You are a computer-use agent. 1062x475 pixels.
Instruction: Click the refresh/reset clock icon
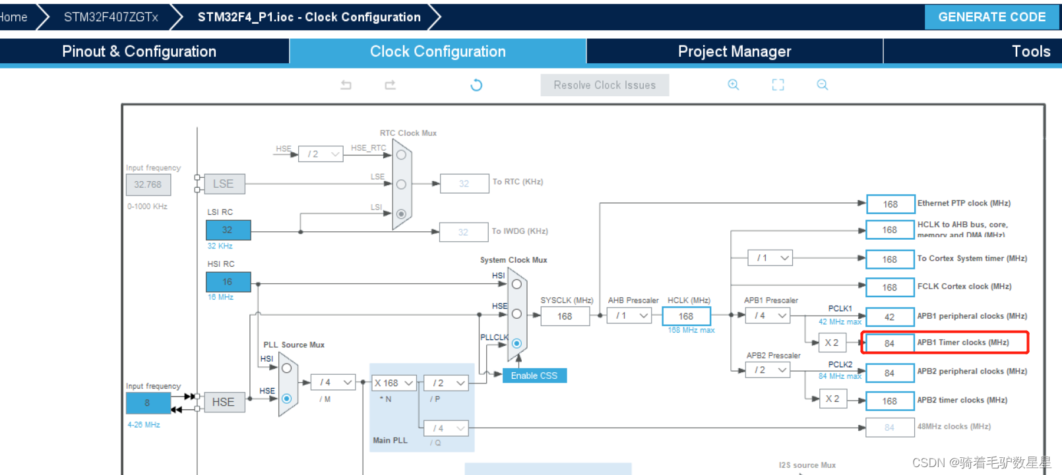click(476, 85)
